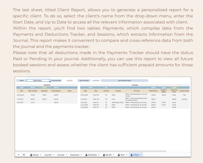Switch to the Income sheet tab
This screenshot has height=163, width=203.
61,155
